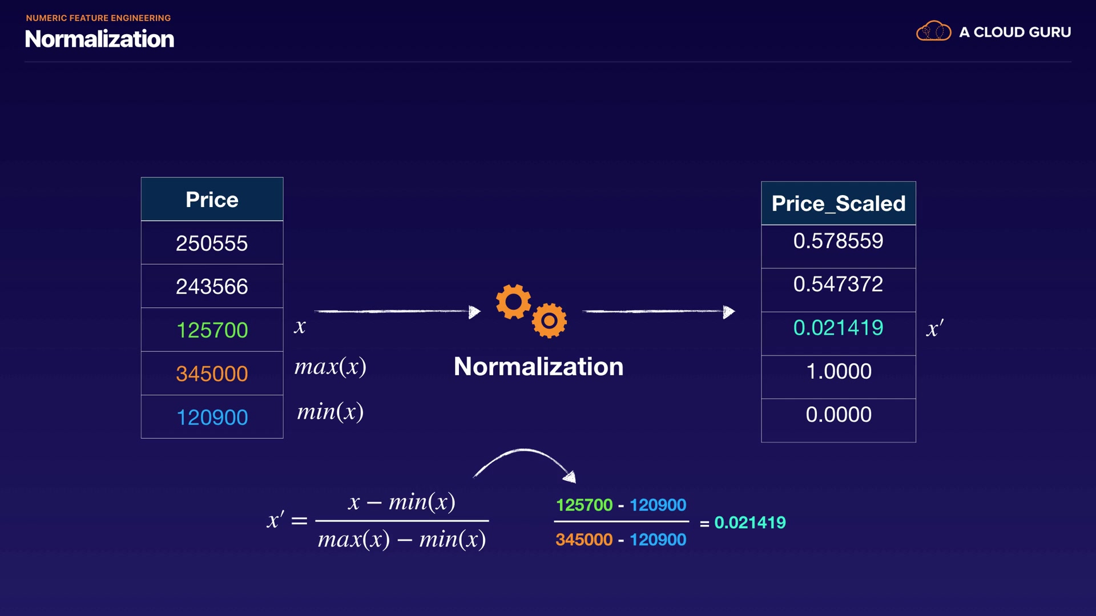Click the A Cloud Guru cloud logo
The width and height of the screenshot is (1096, 616).
(x=933, y=31)
